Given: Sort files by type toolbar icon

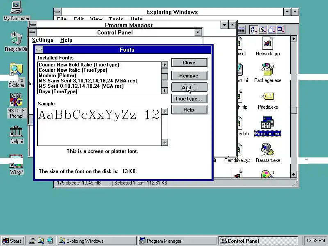Looking at the screenshot, I should point(263,30).
